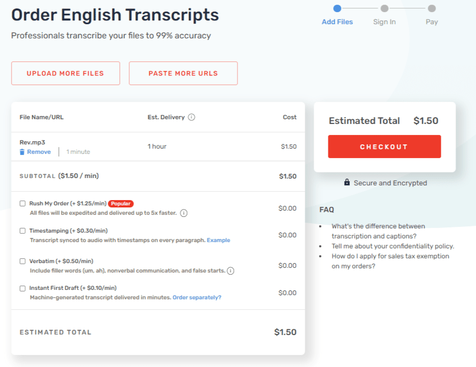The height and width of the screenshot is (367, 476).
Task: Click the Est. Delivery info icon
Action: click(191, 117)
